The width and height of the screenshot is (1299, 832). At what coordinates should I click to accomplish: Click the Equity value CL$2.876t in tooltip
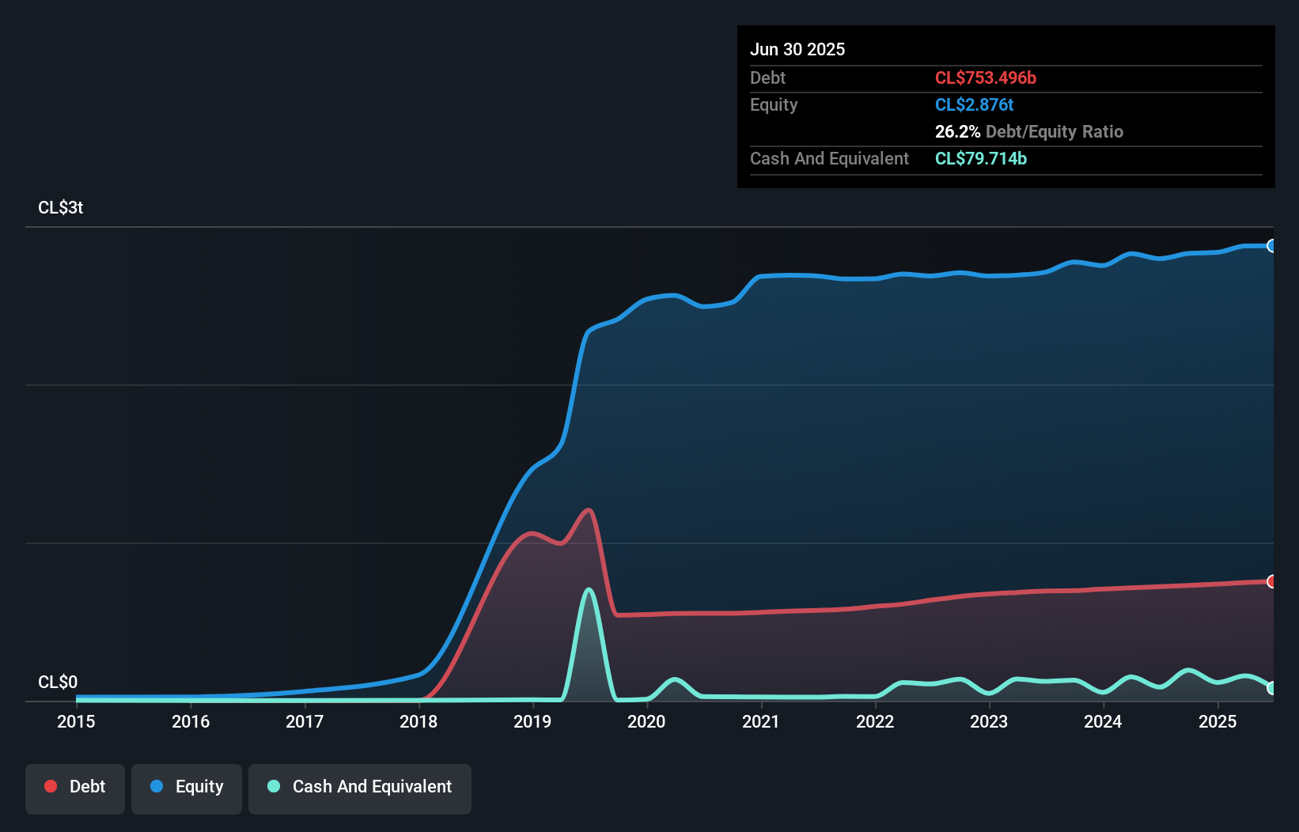(x=974, y=104)
